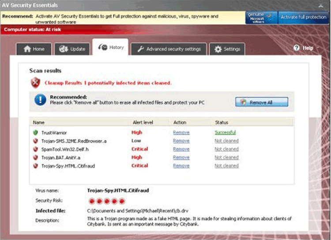
Task: Click the blue exclamation Recommended icon
Action: 41,100
